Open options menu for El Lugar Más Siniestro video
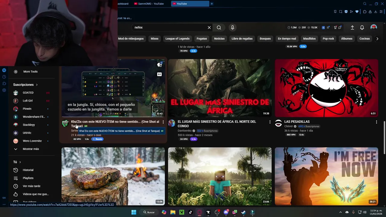 pos(270,122)
